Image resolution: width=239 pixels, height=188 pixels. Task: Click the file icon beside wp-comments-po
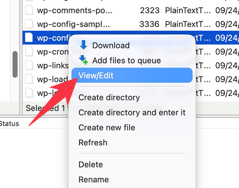tap(29, 10)
